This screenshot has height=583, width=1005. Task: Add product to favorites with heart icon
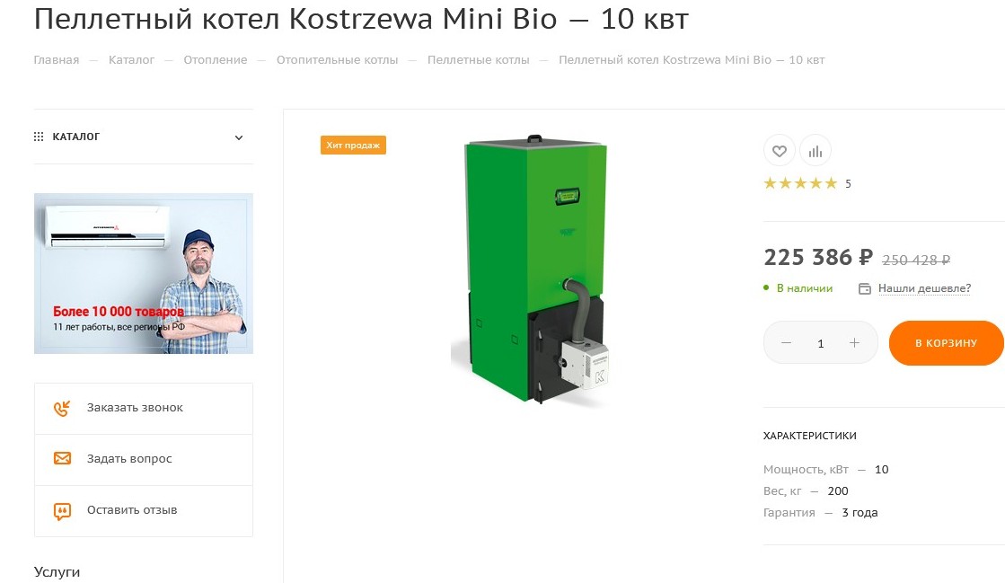point(779,151)
